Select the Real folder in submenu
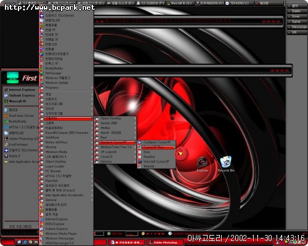 (x=115, y=137)
